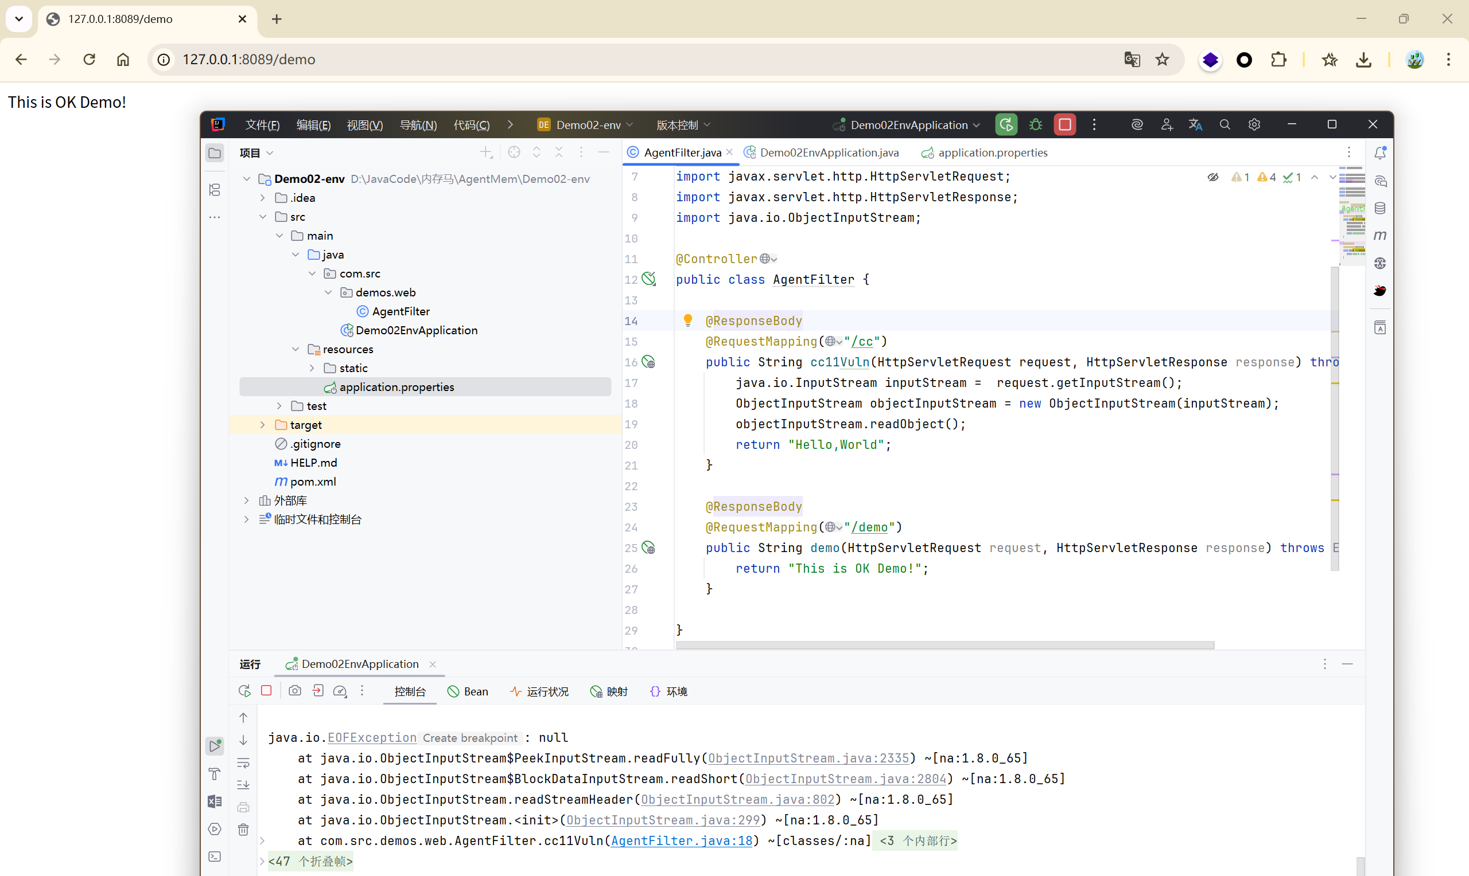Click the Debug bug icon

click(1035, 124)
